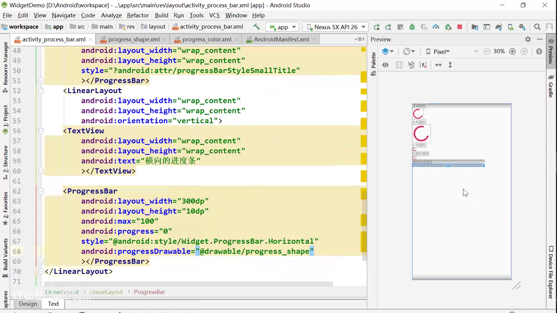
Task: Switch to the progress_color.xml tab
Action: click(207, 39)
